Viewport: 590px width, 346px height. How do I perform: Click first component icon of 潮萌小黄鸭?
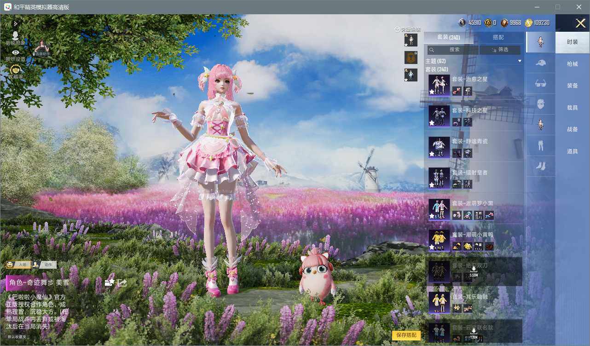pos(457,246)
